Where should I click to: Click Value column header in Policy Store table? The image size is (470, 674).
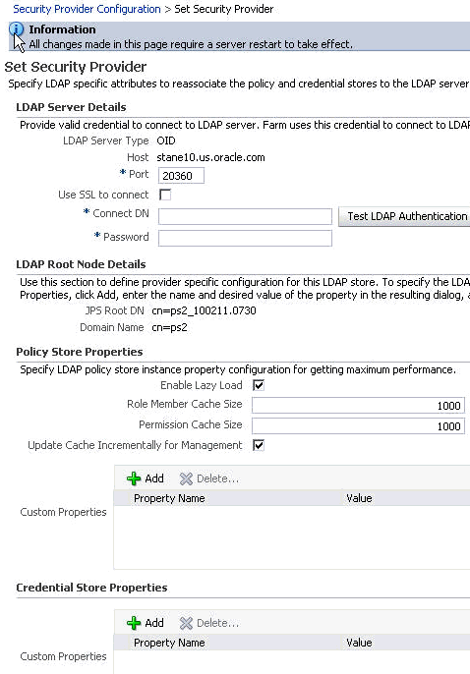[359, 498]
